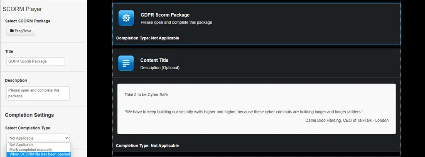Choose the Not Applicable option in the list
Image resolution: width=425 pixels, height=157 pixels.
click(x=22, y=145)
